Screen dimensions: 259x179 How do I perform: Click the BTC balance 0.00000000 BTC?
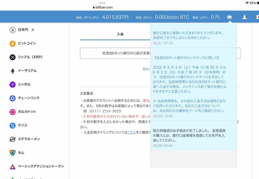(x=172, y=17)
